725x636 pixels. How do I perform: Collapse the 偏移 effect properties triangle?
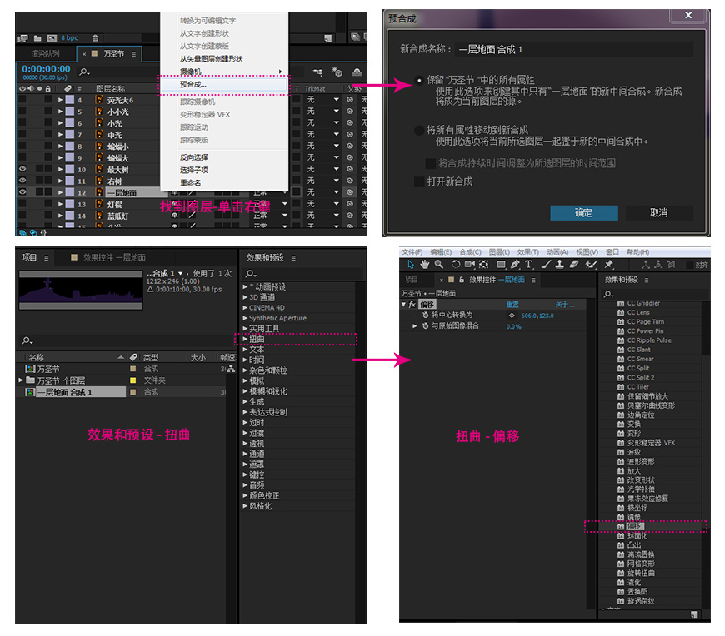[403, 305]
